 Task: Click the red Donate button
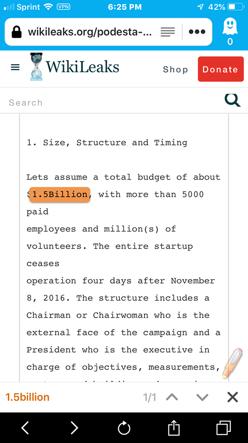pyautogui.click(x=221, y=69)
